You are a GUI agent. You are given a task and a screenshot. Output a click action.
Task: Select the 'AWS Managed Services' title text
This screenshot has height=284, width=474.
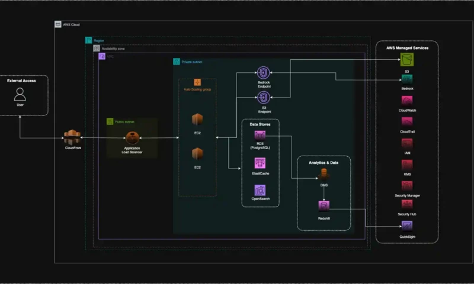point(407,48)
